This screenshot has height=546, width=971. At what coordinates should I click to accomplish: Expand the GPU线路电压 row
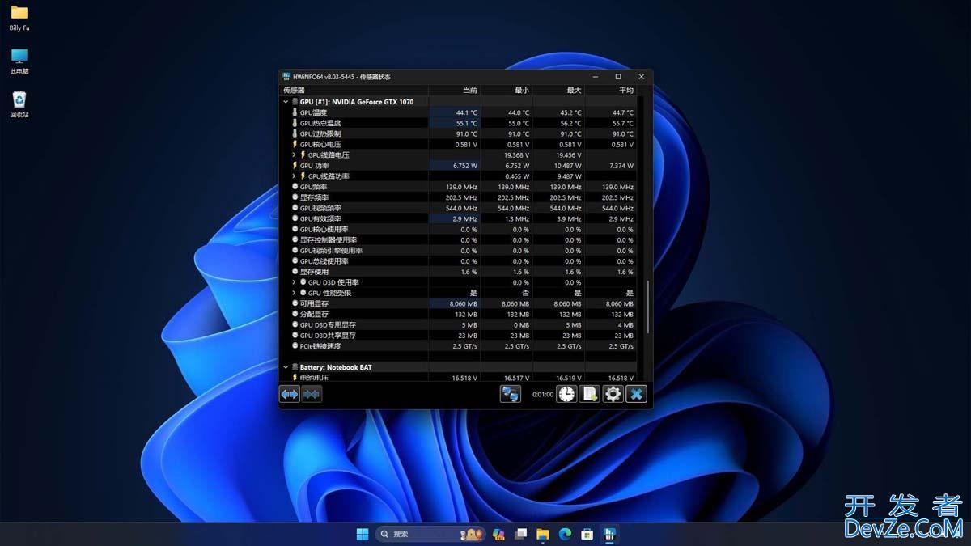pyautogui.click(x=294, y=155)
